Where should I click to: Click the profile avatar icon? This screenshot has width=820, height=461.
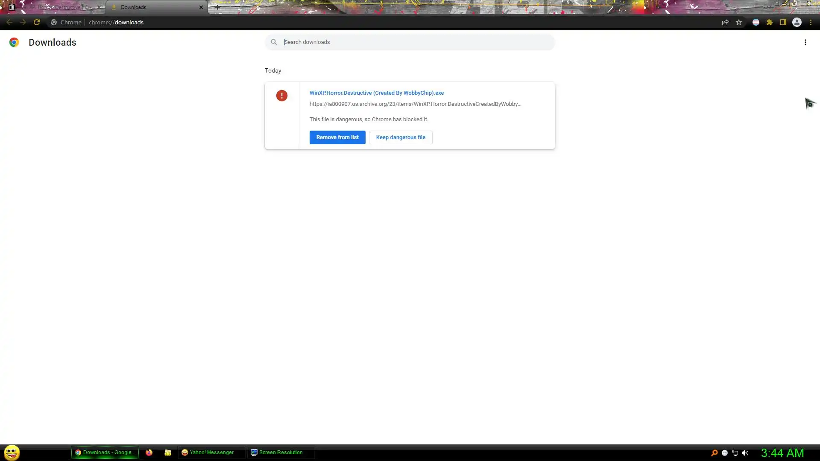[x=797, y=22]
